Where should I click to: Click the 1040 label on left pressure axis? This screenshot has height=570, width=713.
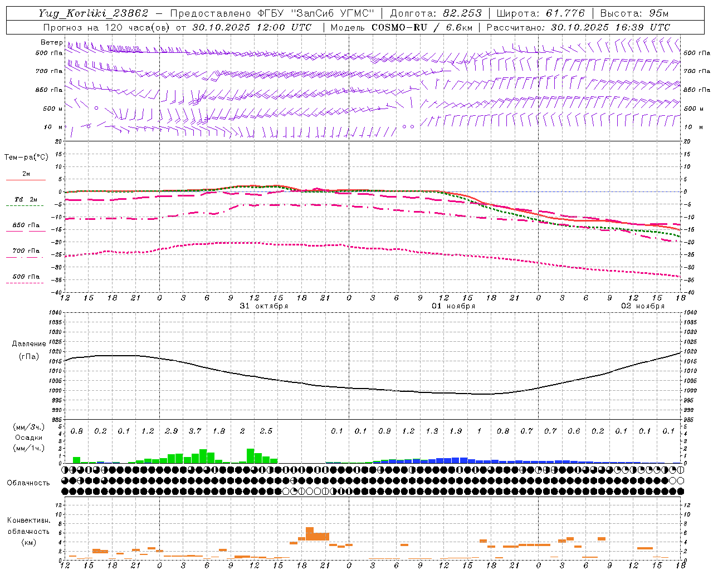55,313
